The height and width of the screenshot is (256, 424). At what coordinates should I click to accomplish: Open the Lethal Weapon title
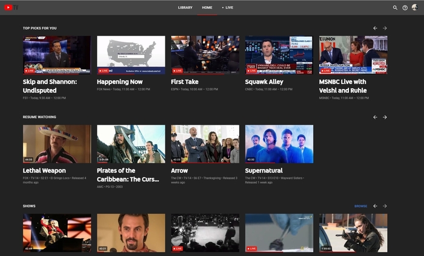[x=44, y=171]
